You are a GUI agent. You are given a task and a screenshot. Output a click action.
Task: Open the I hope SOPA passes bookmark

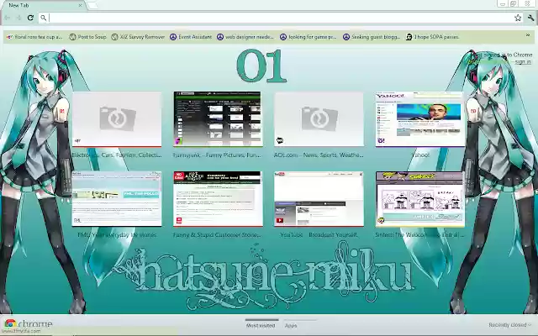point(433,37)
